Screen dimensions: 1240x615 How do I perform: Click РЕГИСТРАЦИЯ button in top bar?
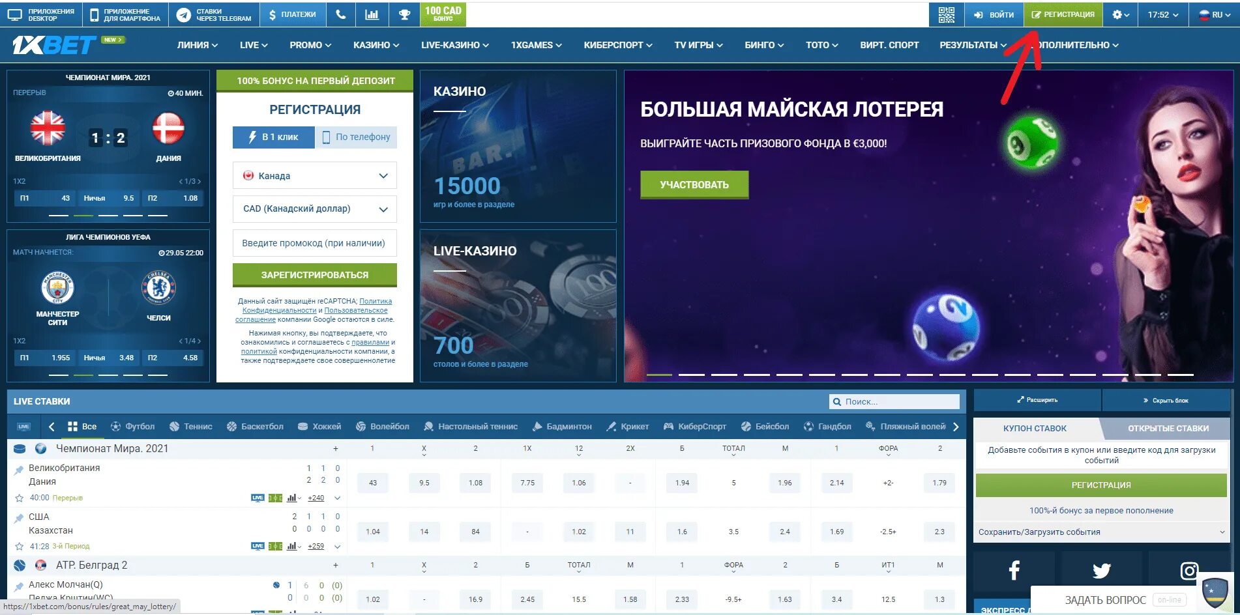pos(1063,14)
